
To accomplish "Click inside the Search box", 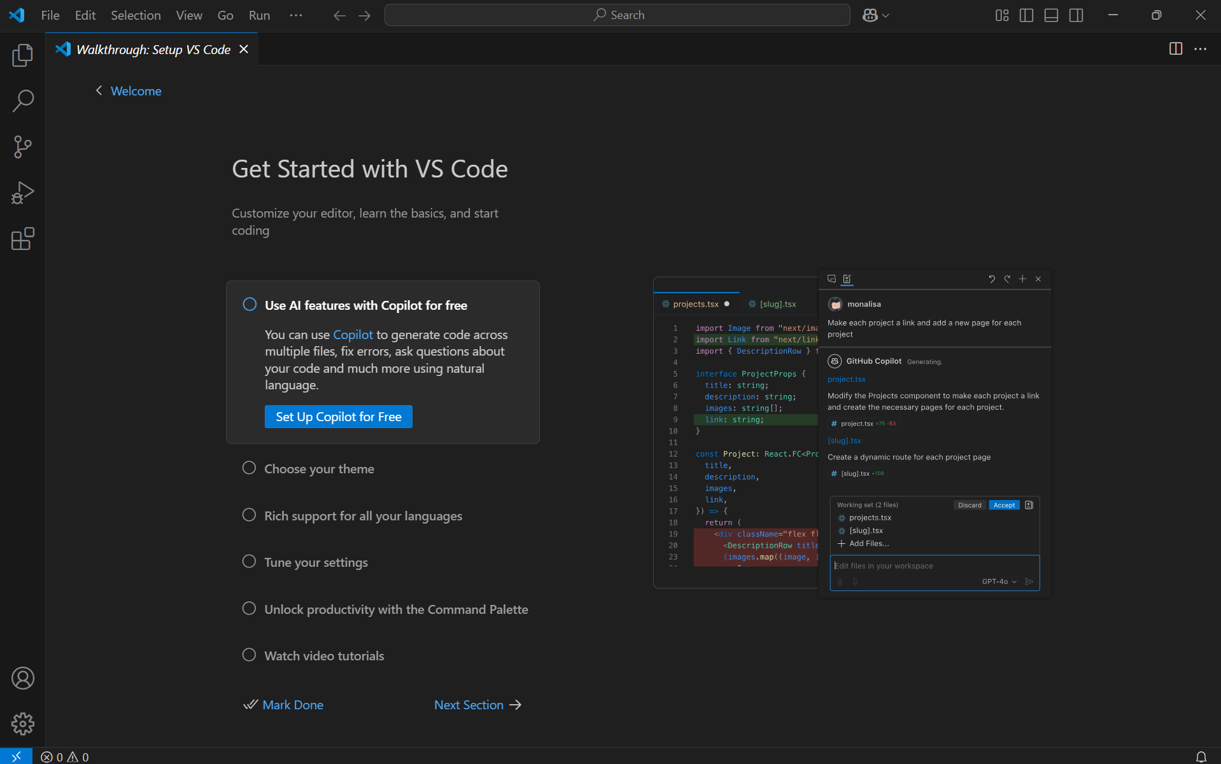I will 616,15.
